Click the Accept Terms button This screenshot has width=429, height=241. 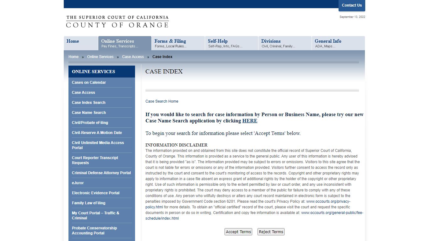[x=238, y=232]
